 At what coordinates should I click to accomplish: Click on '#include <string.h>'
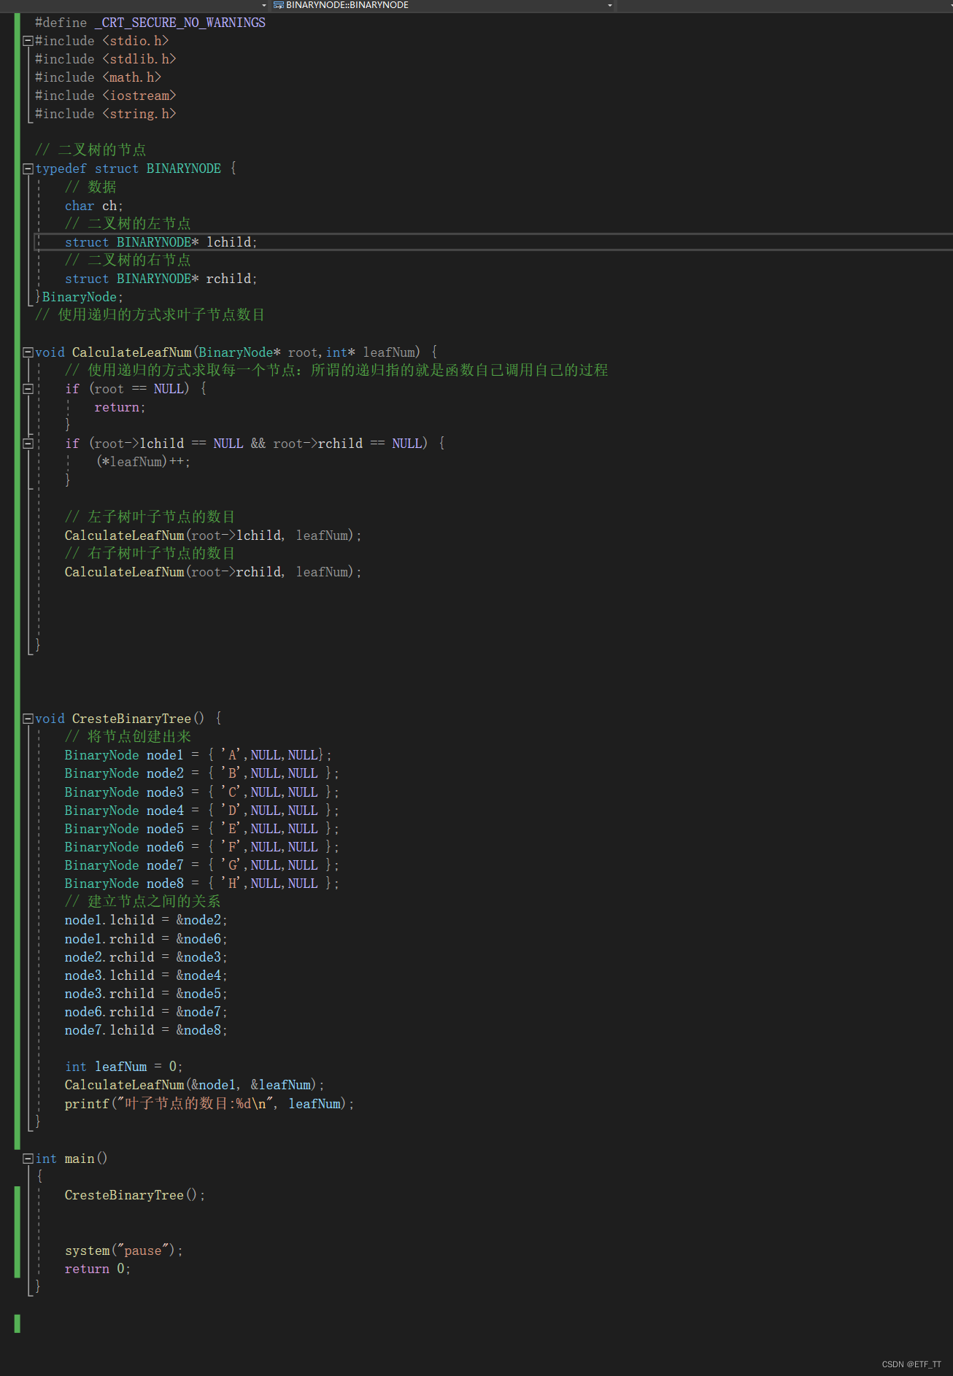click(106, 114)
